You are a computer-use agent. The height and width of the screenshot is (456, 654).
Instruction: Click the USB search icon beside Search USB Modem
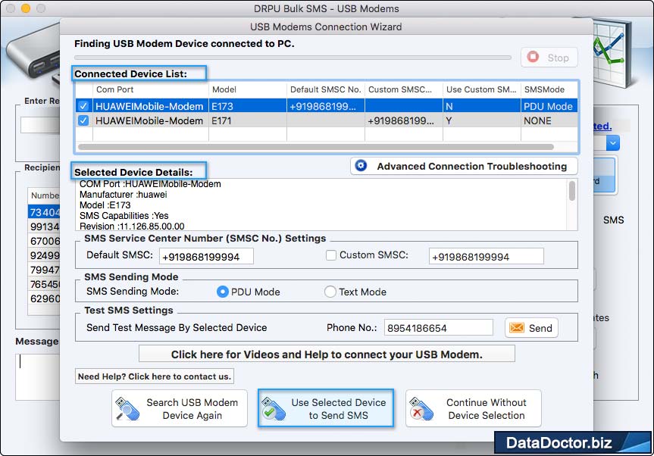[127, 408]
